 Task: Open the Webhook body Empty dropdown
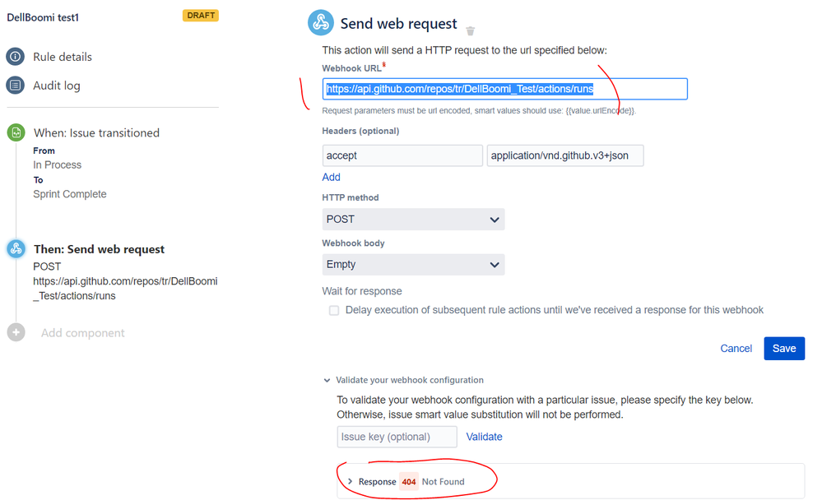click(413, 265)
